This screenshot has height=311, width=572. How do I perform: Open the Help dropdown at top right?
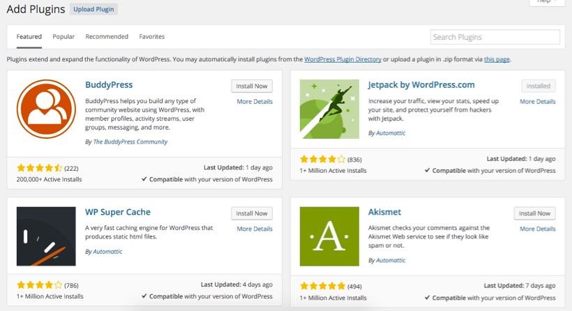coord(547,2)
